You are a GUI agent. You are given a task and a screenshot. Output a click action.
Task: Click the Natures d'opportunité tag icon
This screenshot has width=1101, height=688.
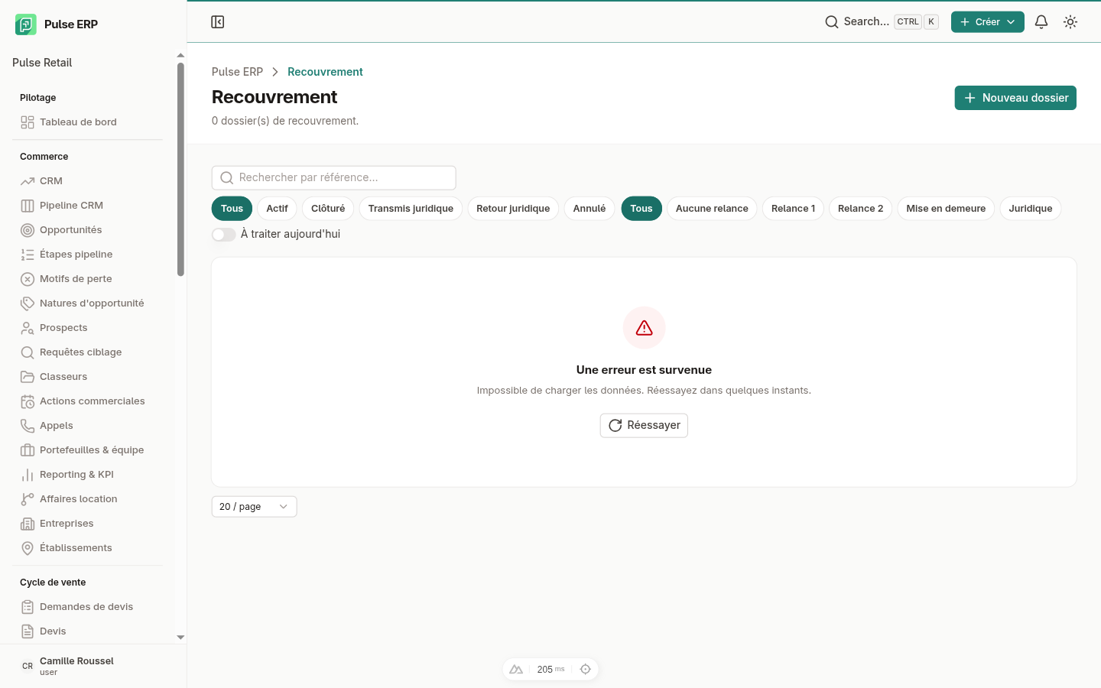[x=28, y=303]
